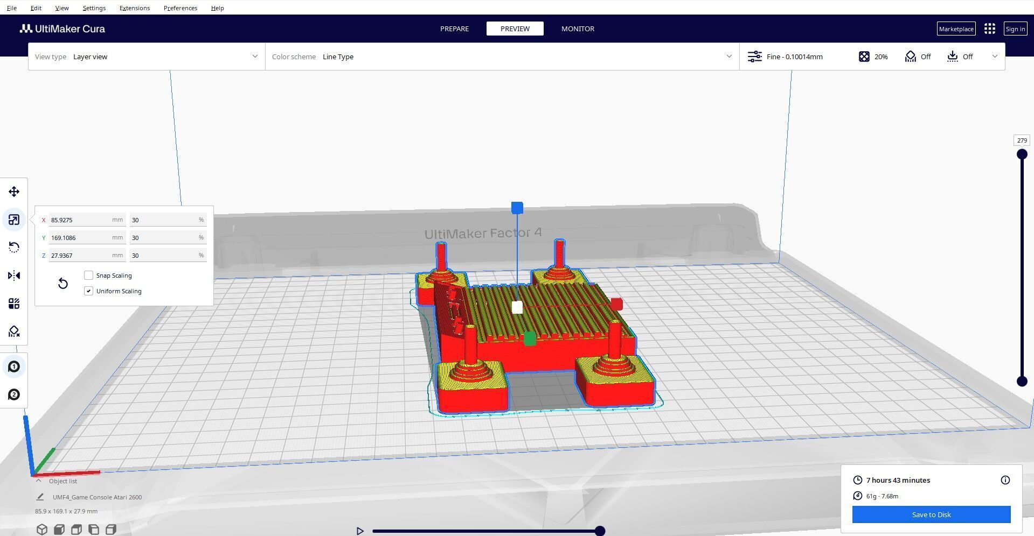The width and height of the screenshot is (1034, 536).
Task: Click the Y scale percent field
Action: 168,237
